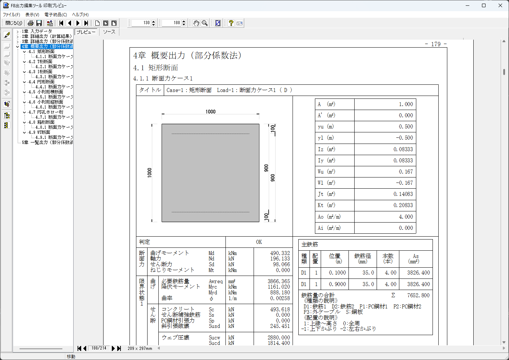Jump to the last page using the top toolbar
This screenshot has height=360, width=509.
click(x=86, y=23)
